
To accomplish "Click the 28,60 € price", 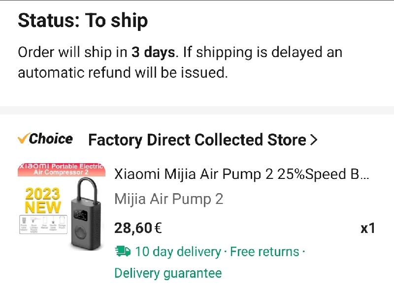I will 138,228.
